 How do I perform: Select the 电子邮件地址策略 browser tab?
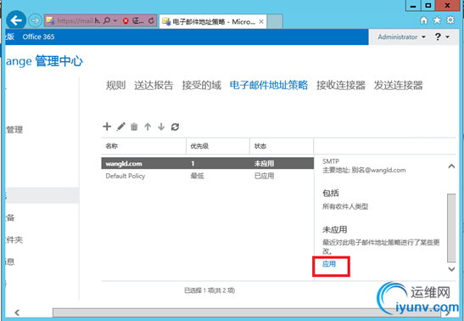click(x=212, y=21)
